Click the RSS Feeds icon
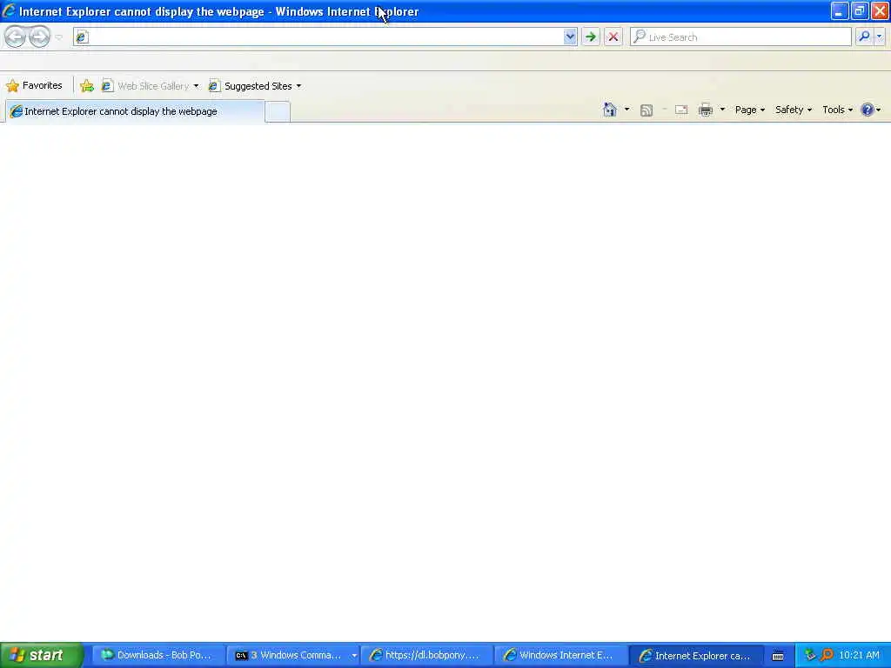The width and height of the screenshot is (891, 668). (646, 110)
